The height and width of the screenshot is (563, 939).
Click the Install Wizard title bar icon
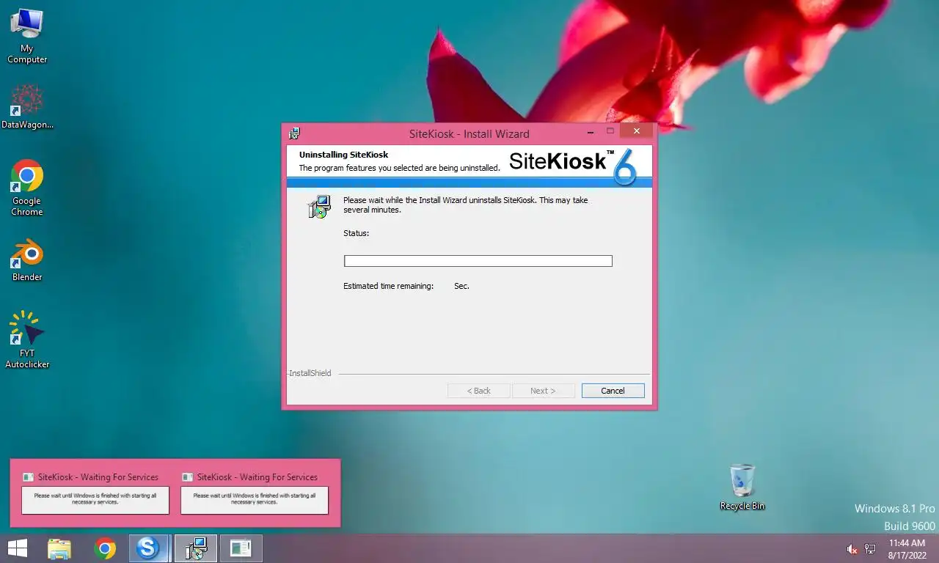click(294, 133)
